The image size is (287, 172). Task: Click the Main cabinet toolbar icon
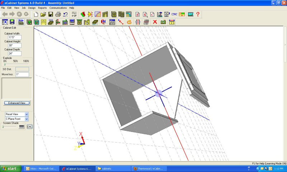[x=21, y=22]
